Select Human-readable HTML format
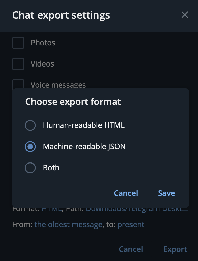Image resolution: width=198 pixels, height=261 pixels. (30, 125)
